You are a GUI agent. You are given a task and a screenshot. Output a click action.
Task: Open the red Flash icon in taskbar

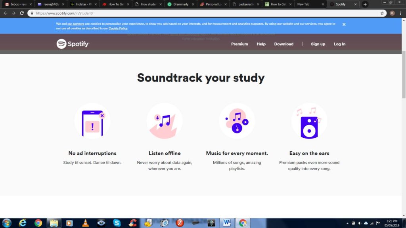(x=180, y=223)
